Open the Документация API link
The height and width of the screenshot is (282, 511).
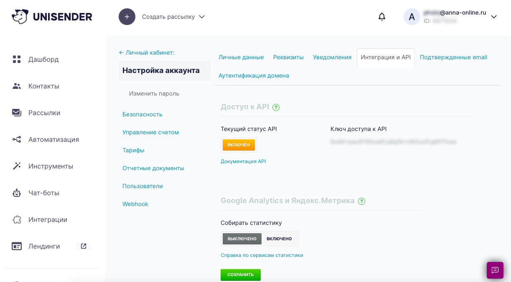coord(243,161)
